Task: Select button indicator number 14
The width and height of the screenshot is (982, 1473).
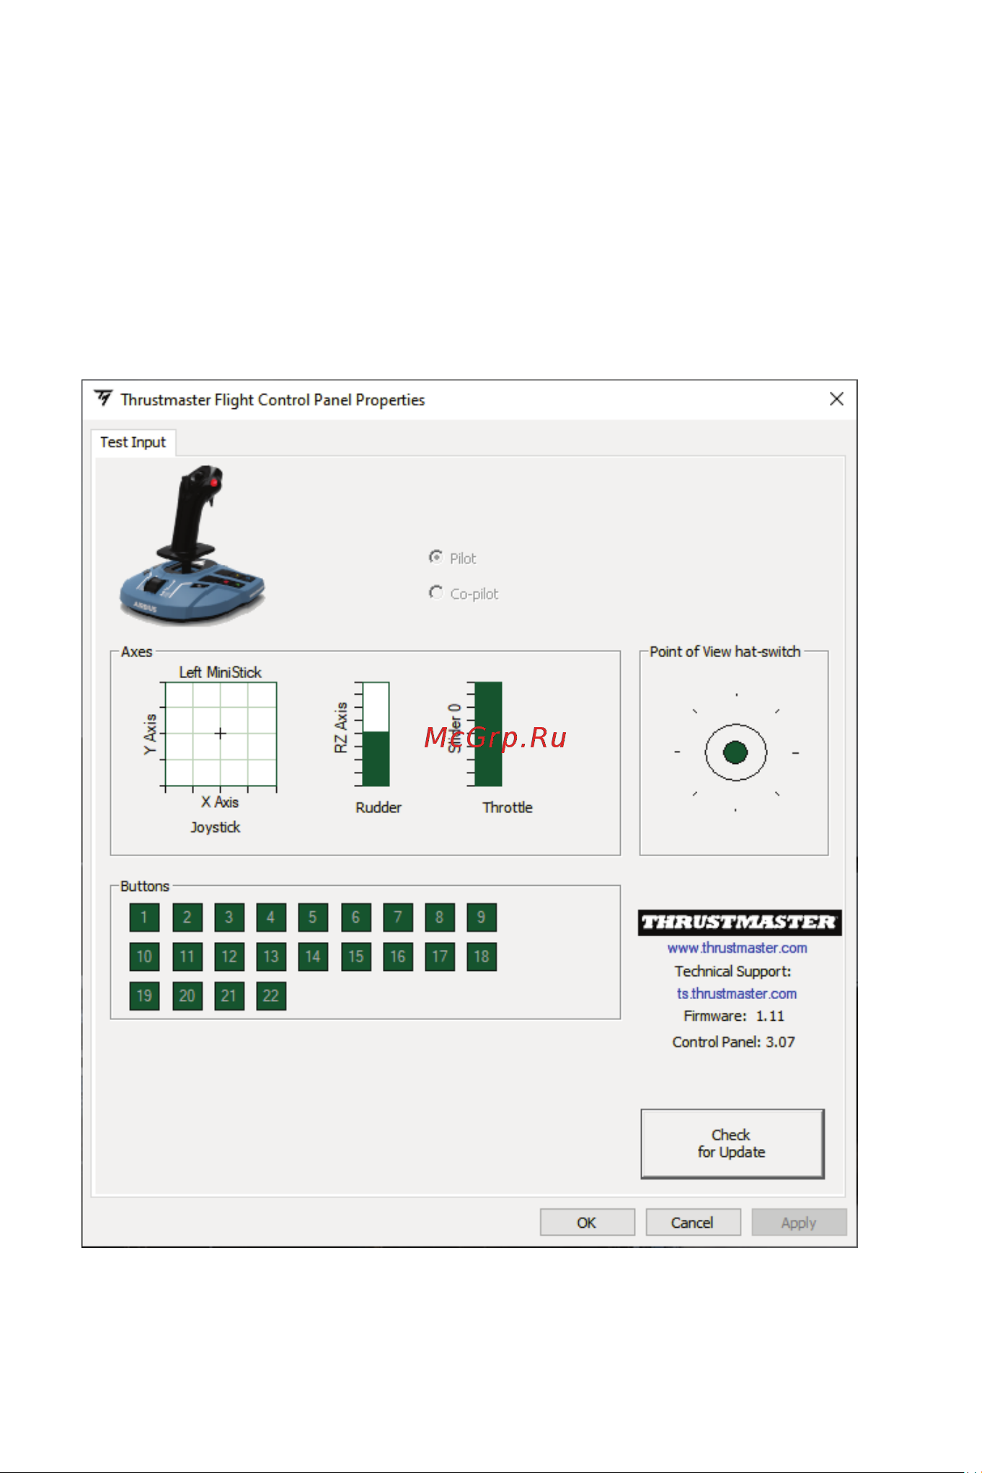Action: click(313, 957)
